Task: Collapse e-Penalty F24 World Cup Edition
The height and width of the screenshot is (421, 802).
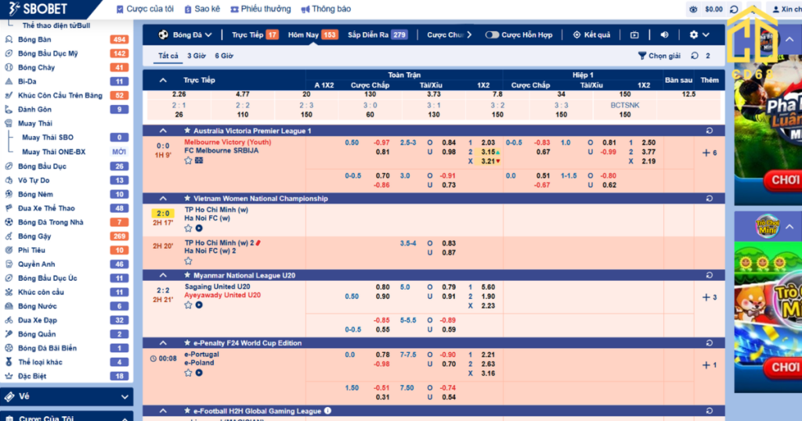Action: (x=163, y=343)
